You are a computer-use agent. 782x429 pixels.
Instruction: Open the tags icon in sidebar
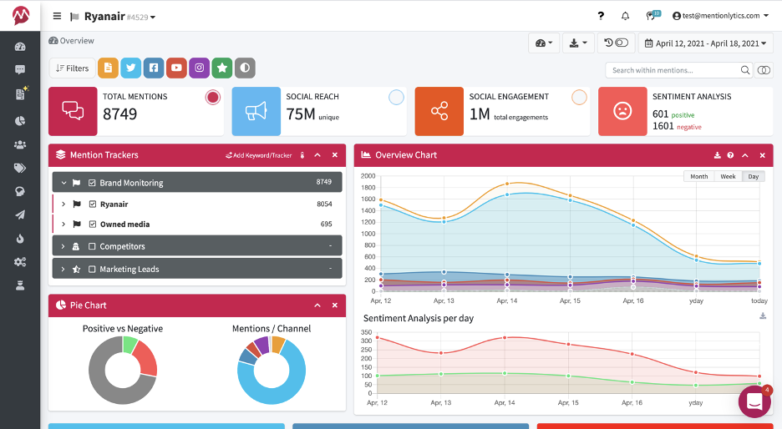pos(20,168)
